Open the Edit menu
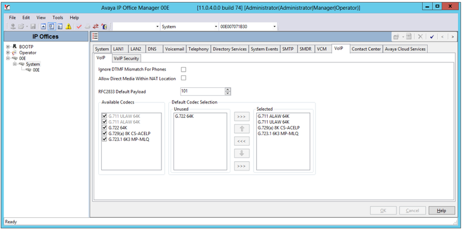 [26, 18]
